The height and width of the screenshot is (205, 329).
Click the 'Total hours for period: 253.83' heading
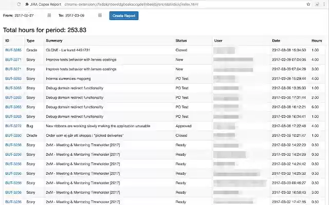pos(45,30)
